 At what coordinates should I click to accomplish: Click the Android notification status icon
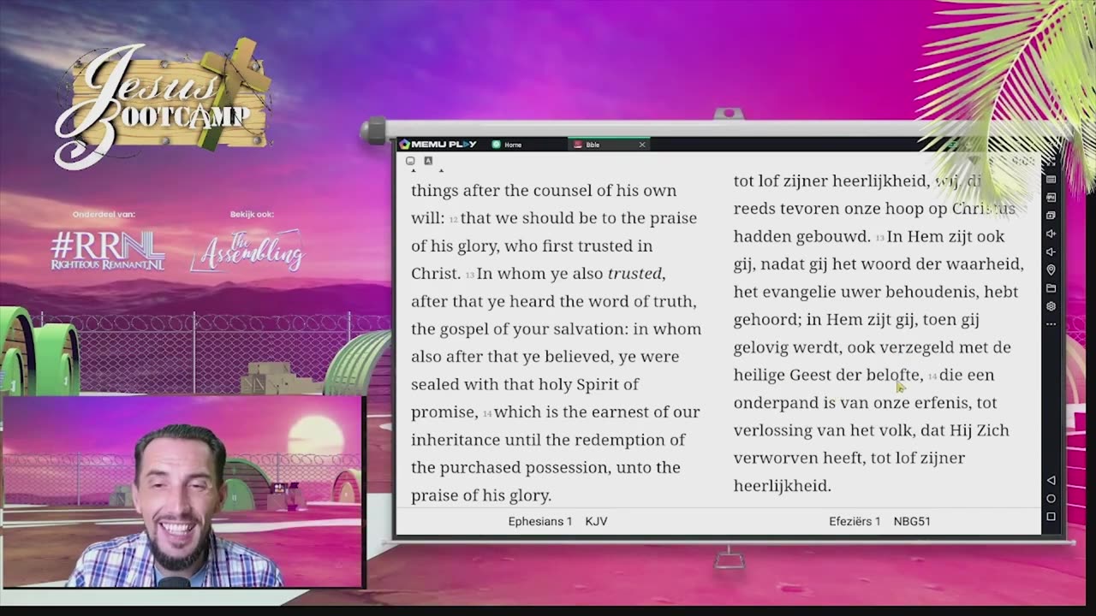point(410,161)
